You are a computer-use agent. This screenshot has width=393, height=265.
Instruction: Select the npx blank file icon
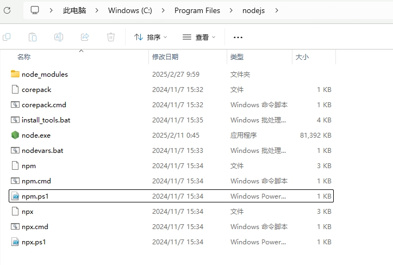click(x=15, y=211)
